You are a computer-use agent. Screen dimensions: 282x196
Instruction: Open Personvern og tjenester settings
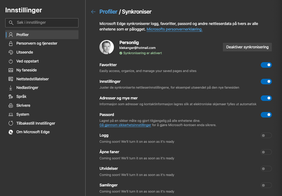tap(42, 43)
